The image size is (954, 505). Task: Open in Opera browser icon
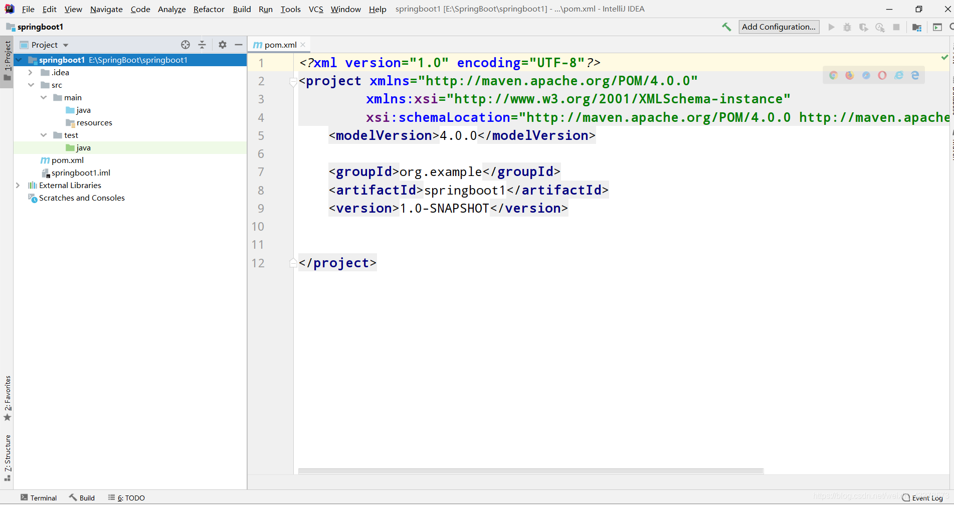pos(882,75)
